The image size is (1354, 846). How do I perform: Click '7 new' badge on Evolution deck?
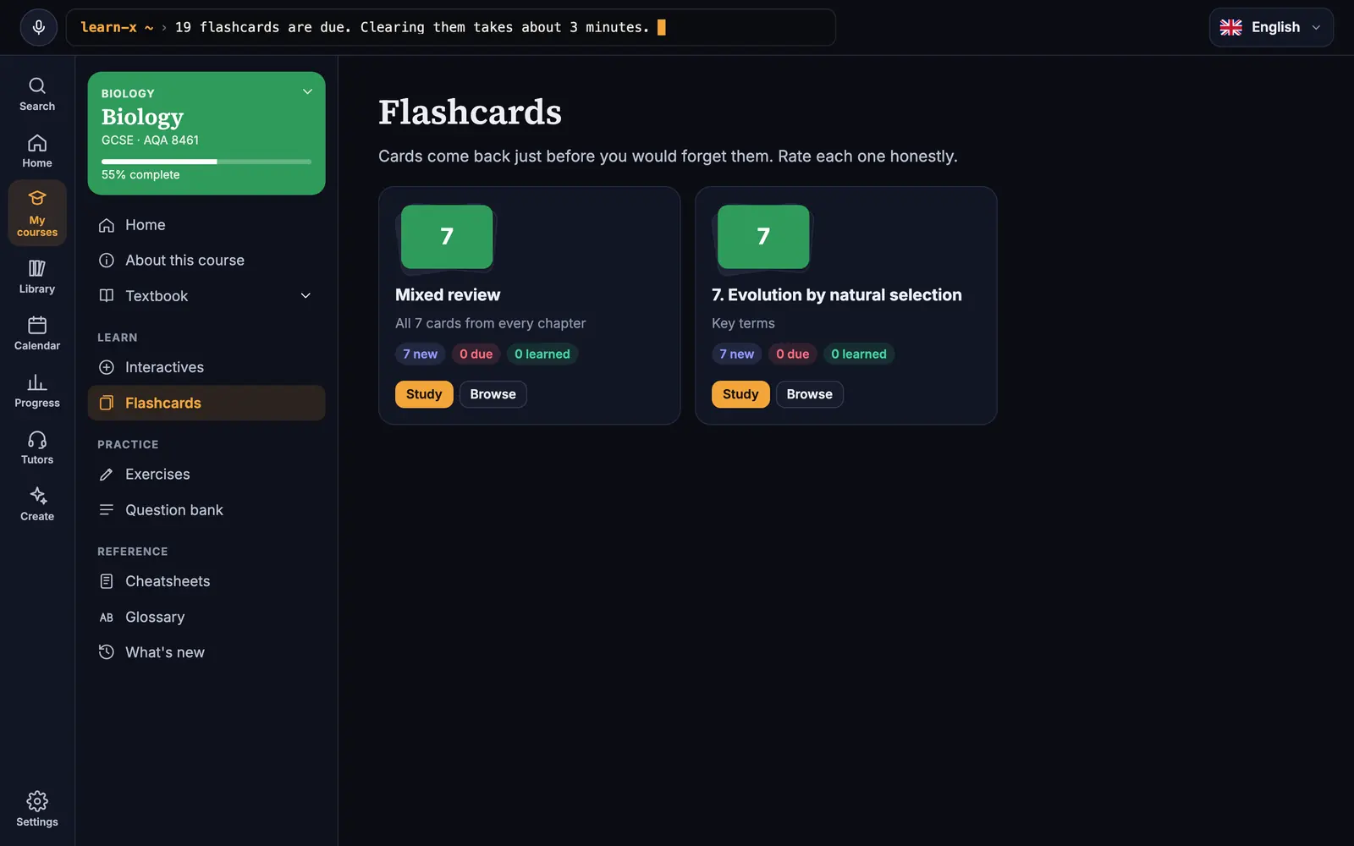pos(736,354)
